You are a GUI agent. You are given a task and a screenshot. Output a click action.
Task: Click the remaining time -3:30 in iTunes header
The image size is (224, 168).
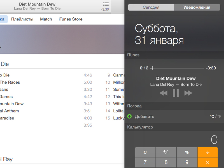(x=105, y=10)
